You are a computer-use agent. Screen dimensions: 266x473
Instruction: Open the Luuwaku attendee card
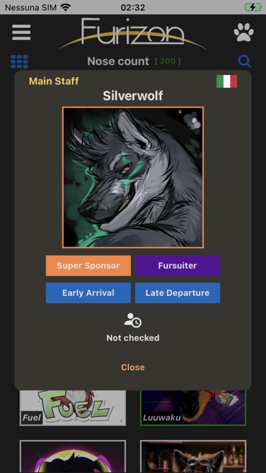click(x=194, y=408)
